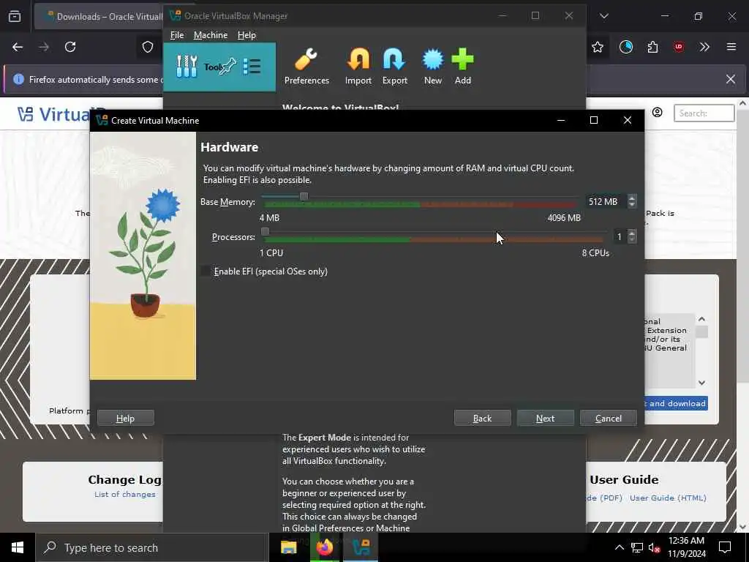This screenshot has height=562, width=749.
Task: Increase processor count with the up arrow
Action: (x=632, y=233)
